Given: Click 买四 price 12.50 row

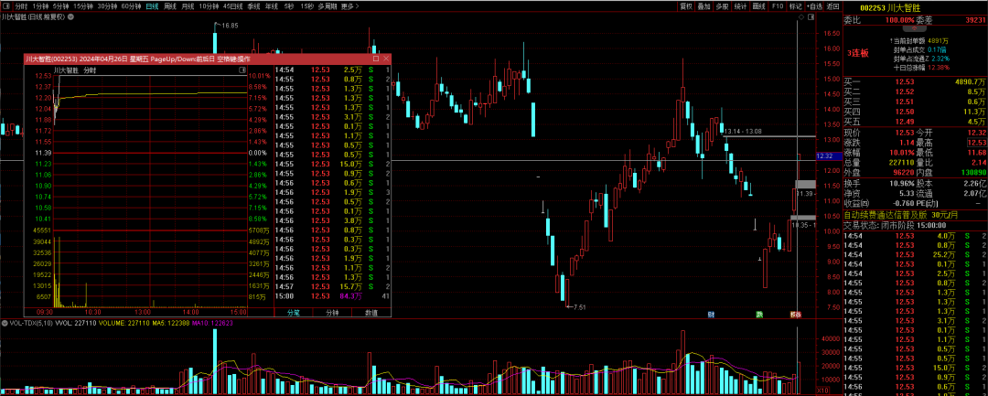Looking at the screenshot, I should tap(916, 112).
